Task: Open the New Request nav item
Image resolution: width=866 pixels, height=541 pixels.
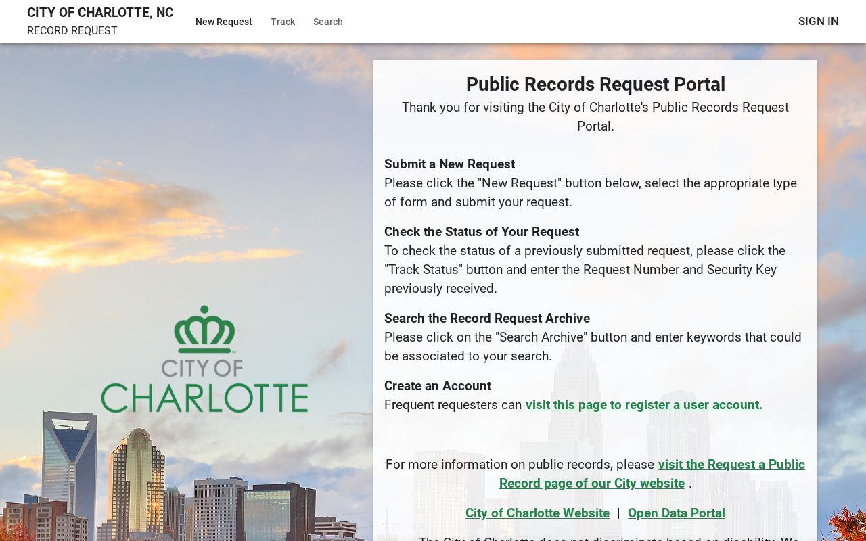Action: click(223, 22)
